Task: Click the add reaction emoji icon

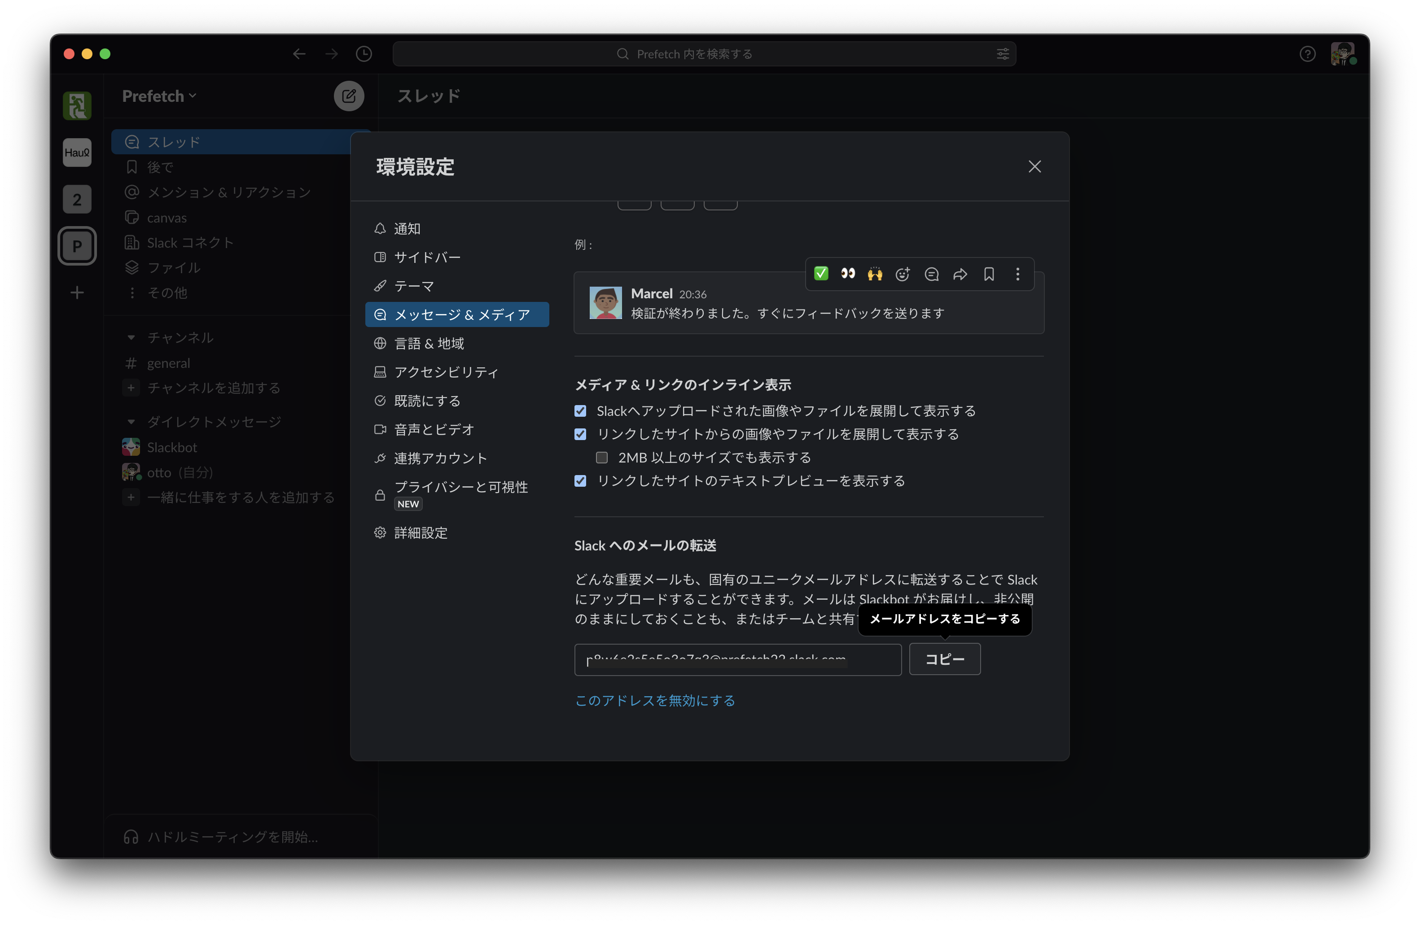Action: 903,274
